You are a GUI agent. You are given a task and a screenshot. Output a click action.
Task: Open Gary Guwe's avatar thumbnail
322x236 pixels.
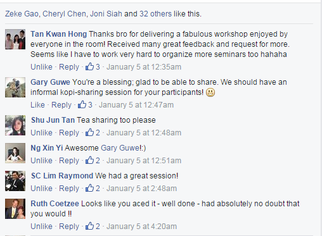pyautogui.click(x=15, y=87)
